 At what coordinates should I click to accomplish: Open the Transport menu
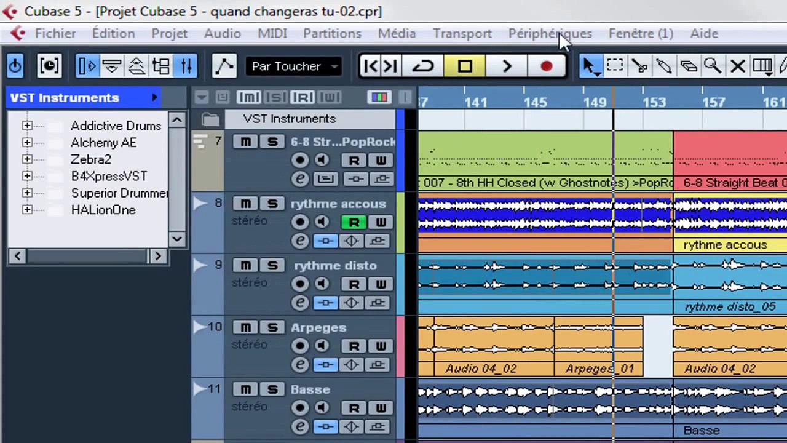tap(462, 33)
